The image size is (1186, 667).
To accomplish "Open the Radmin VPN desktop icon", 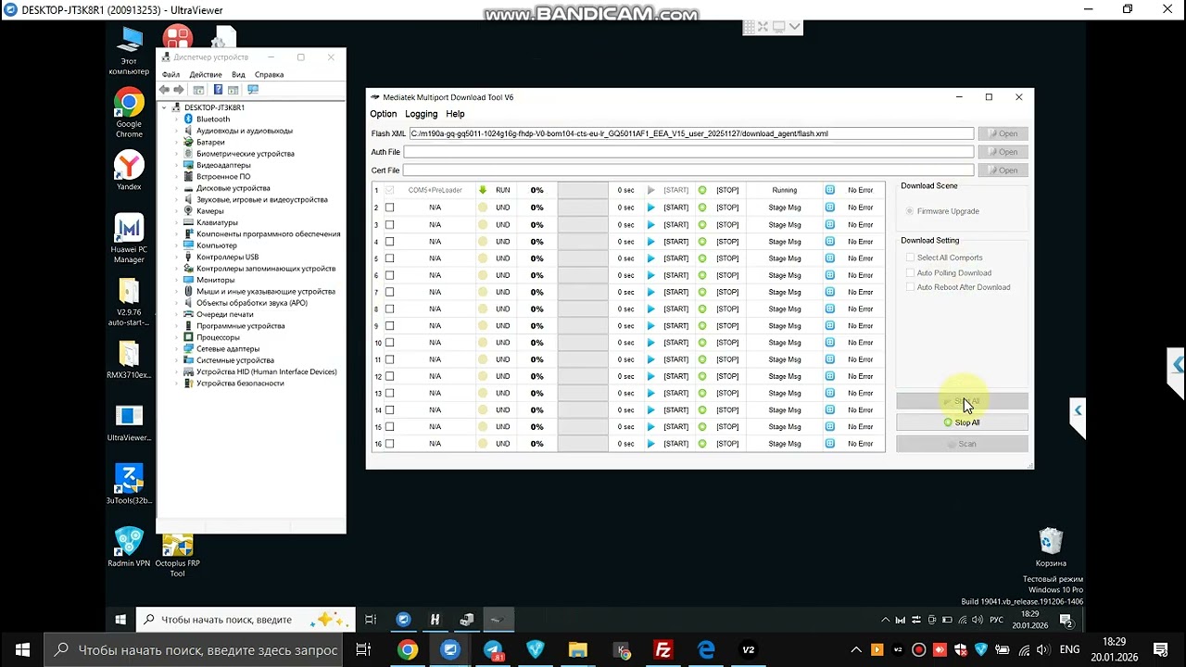I will 129,547.
